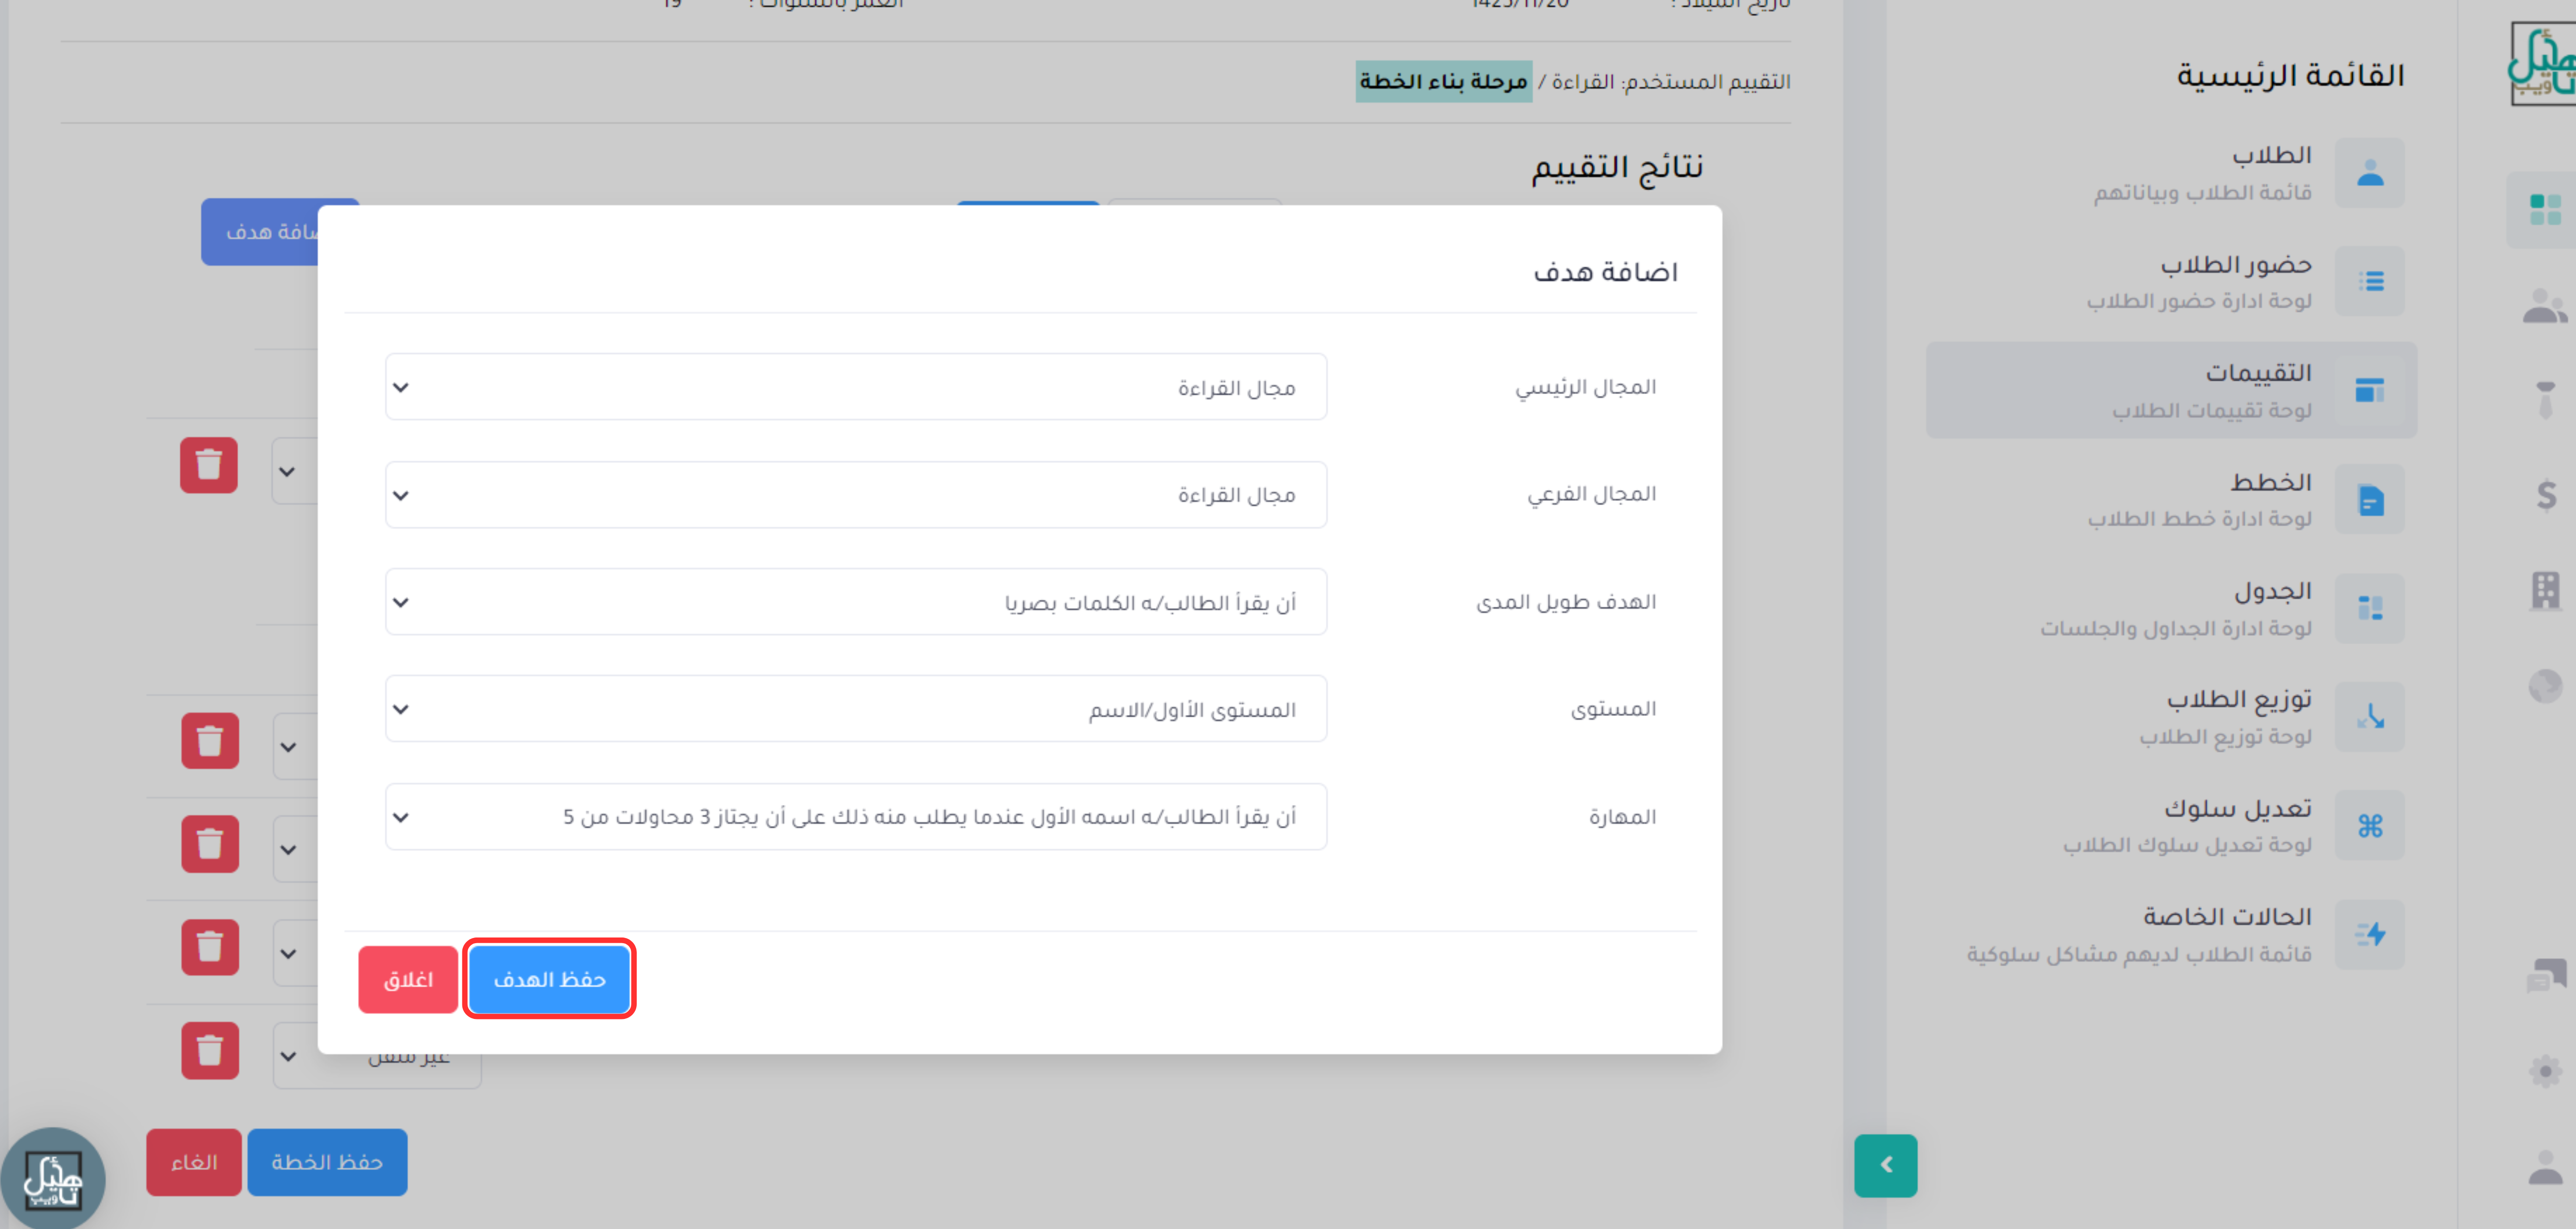Expand the المهارة skill dropdown

[x=856, y=816]
